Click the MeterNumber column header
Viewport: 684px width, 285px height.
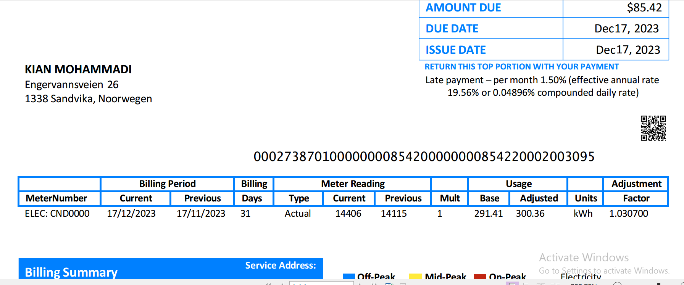pyautogui.click(x=56, y=198)
